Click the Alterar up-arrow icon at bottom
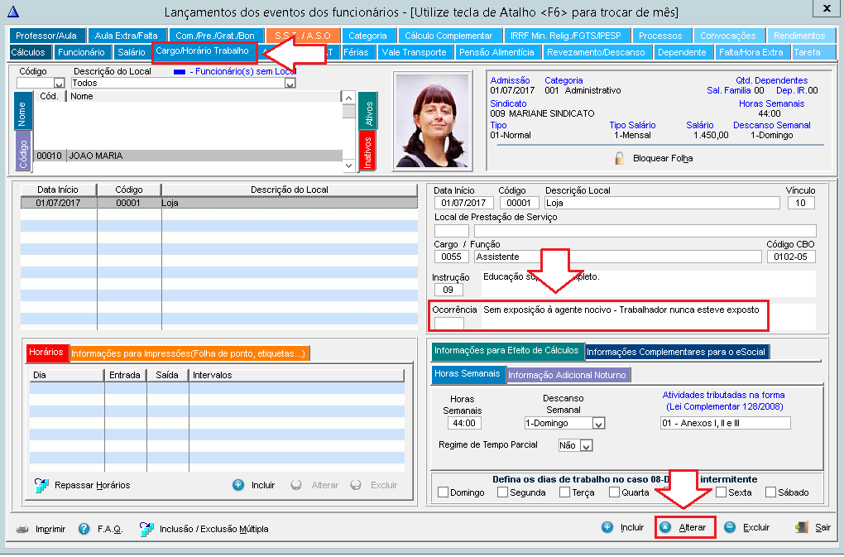The width and height of the screenshot is (844, 557). tap(665, 527)
